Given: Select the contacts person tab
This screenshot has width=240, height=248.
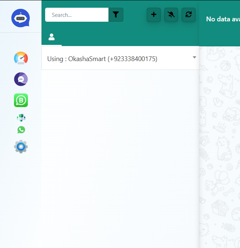Looking at the screenshot, I should coord(52,37).
